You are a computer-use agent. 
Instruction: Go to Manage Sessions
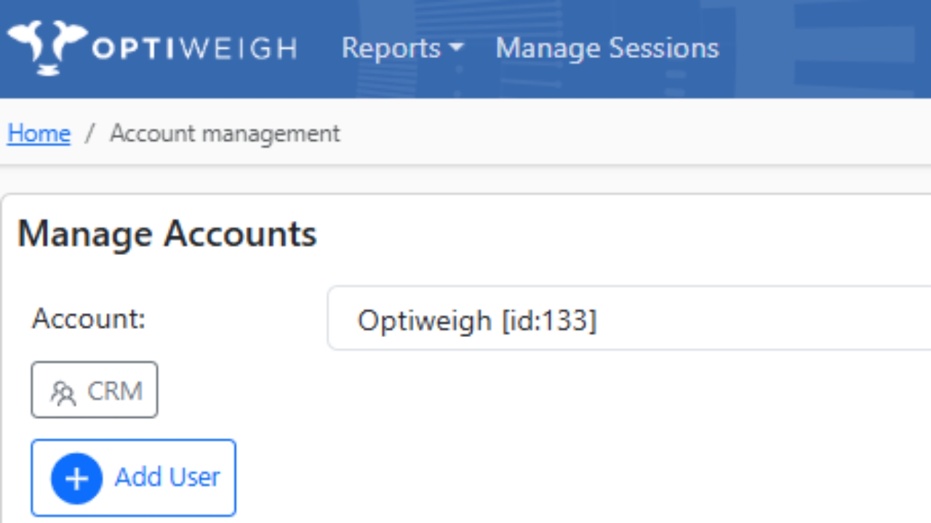[607, 48]
